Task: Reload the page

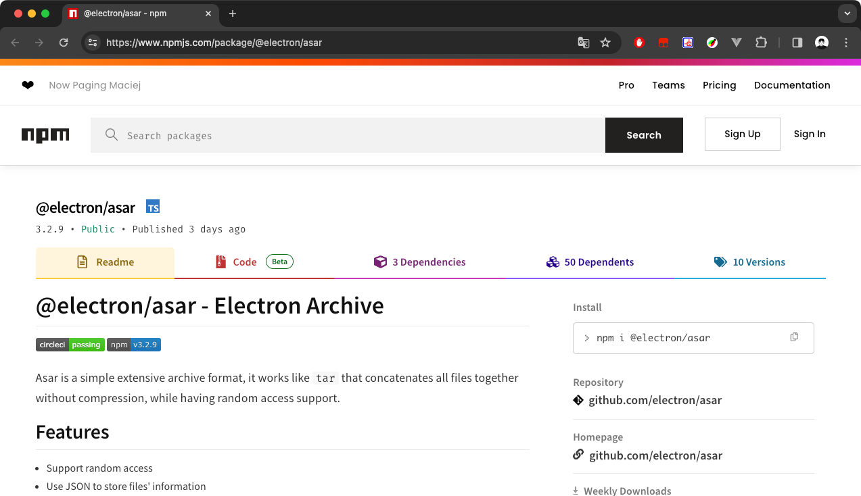Action: point(64,43)
